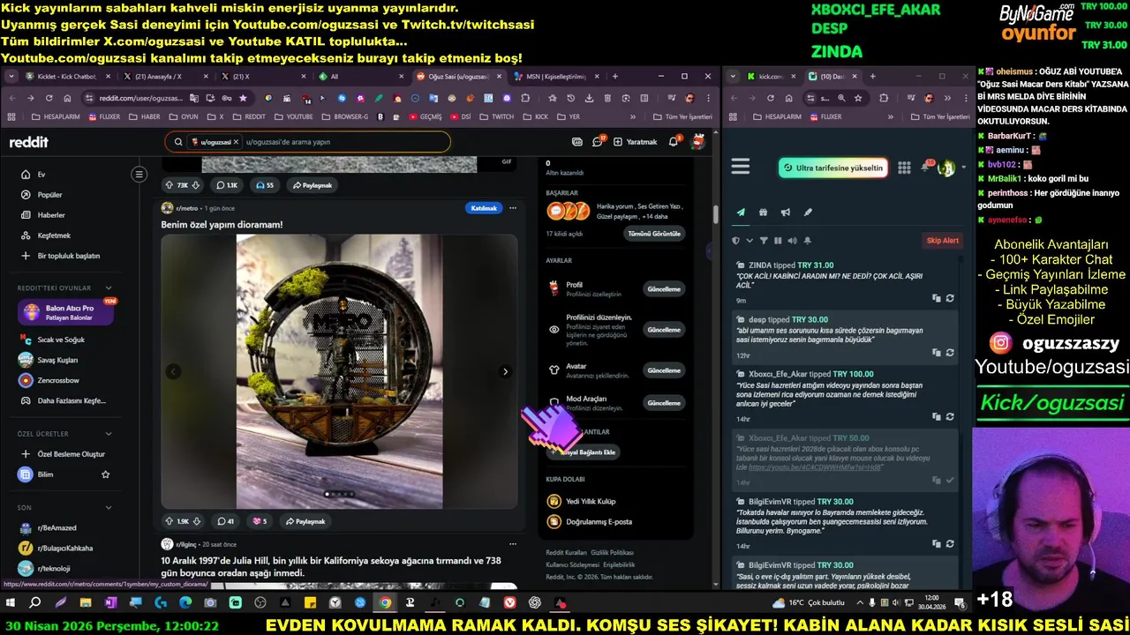Screen dimensions: 1130x635
Task: Open the dashboard profile dropdown arrow
Action: pos(963,168)
